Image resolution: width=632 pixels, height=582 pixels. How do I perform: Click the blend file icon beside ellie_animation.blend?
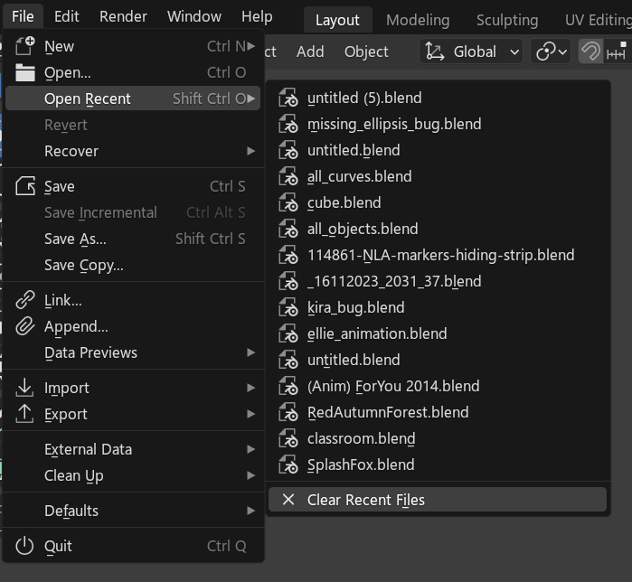coord(288,333)
